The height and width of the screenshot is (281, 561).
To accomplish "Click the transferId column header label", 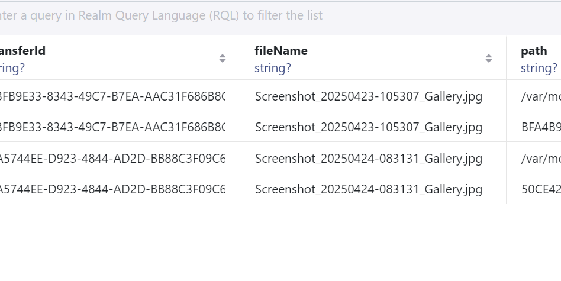I will (22, 51).
